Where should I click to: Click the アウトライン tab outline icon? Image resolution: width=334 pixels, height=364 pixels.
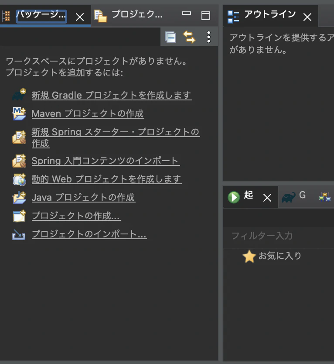233,17
